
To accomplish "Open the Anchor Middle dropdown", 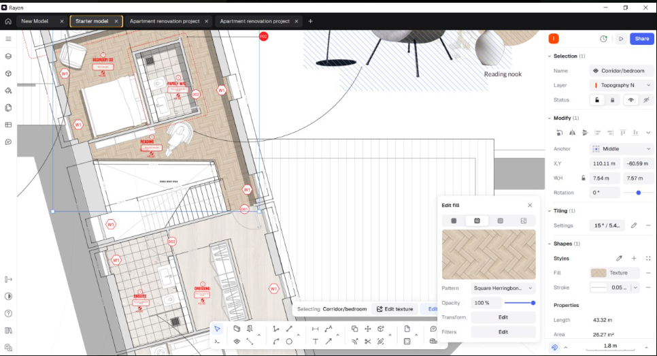I will coord(622,149).
